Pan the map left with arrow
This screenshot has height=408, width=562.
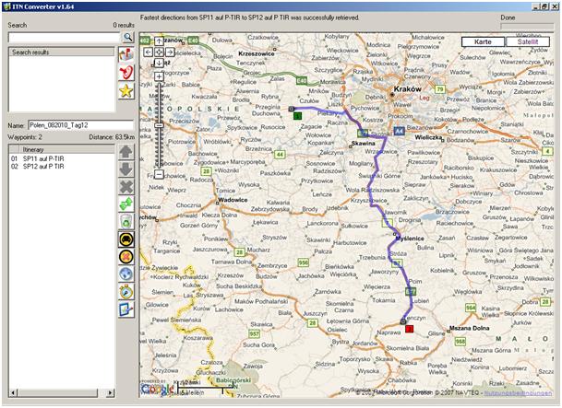[x=148, y=52]
